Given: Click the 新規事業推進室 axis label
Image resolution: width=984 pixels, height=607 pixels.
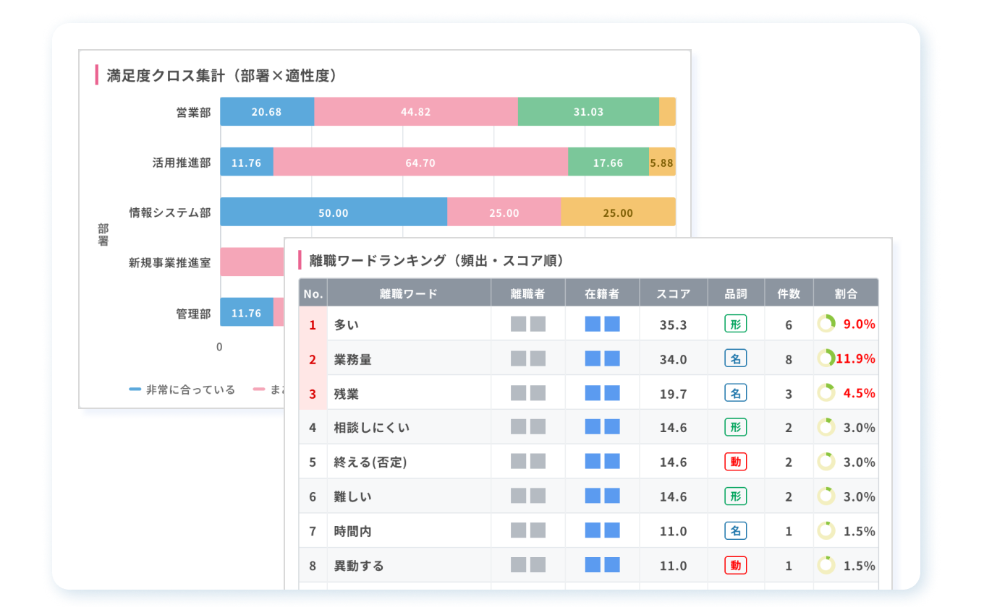Looking at the screenshot, I should point(170,262).
